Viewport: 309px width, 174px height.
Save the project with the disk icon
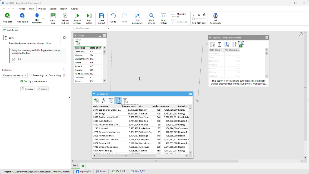102,15
